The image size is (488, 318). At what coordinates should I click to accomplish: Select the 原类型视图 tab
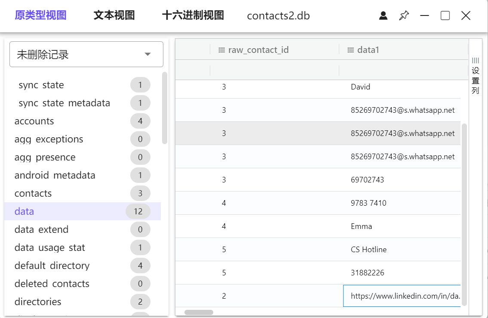pos(40,16)
